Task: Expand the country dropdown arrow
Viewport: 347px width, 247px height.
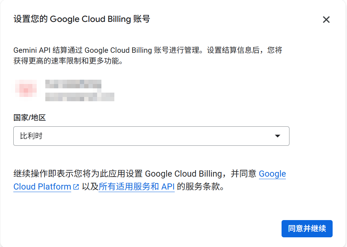Action: [x=278, y=136]
